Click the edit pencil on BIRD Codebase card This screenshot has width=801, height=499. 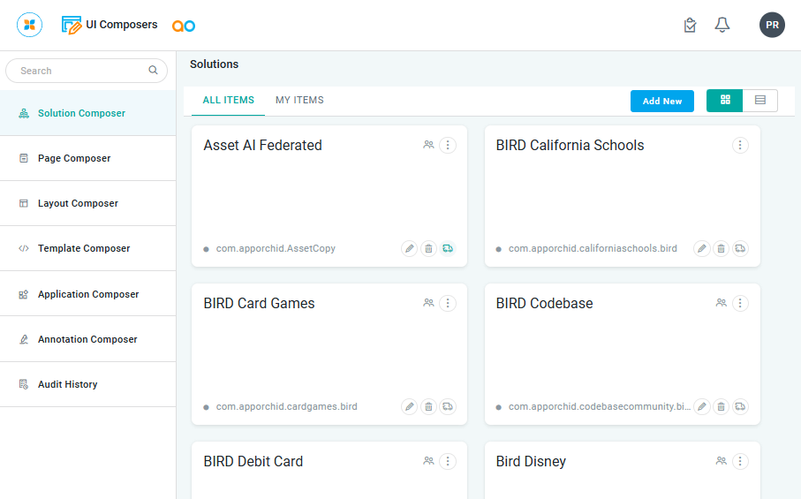click(x=701, y=407)
